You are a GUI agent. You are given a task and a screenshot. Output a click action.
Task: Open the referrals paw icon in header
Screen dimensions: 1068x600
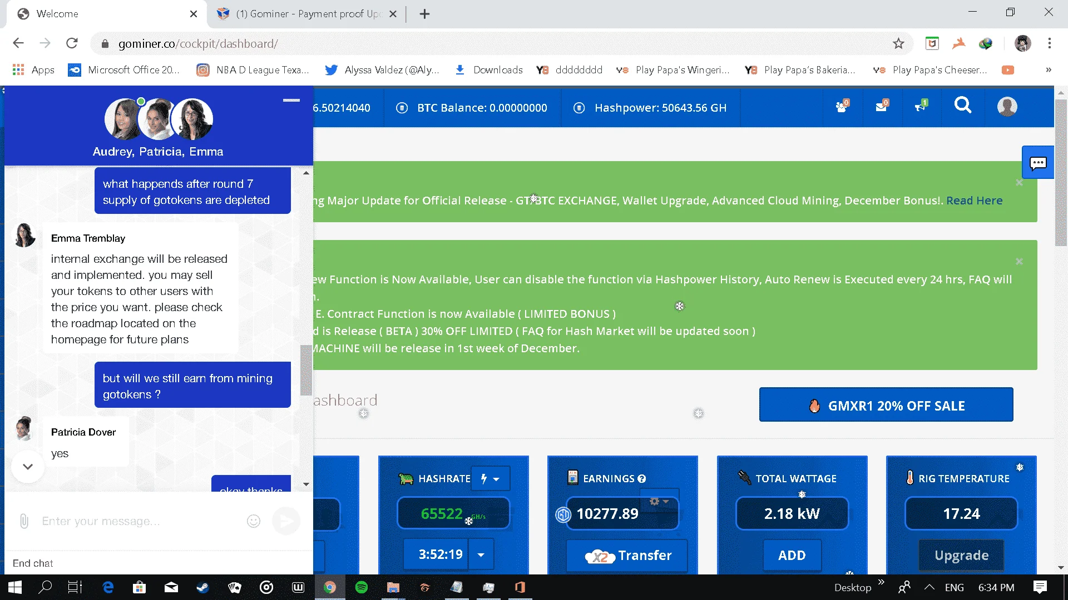(842, 107)
